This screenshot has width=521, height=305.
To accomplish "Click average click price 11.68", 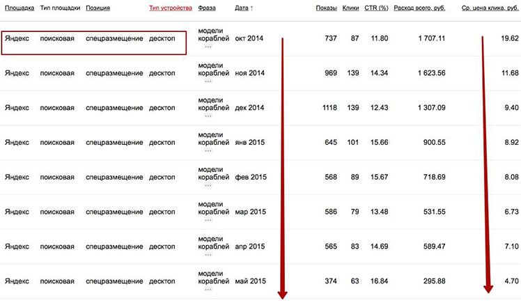I will 510,73.
